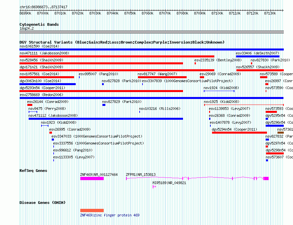Viewport: 293px width, 225px height.
Task: Click the 87100k ruler position
Action: coord(217,13)
